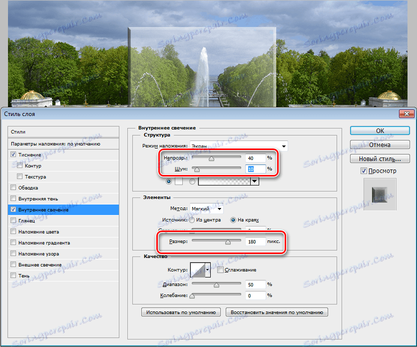Click the Размер value field showing 180
This screenshot has width=417, height=347.
point(255,241)
